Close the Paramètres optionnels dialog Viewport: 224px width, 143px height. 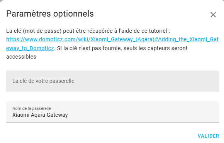[x=213, y=15]
